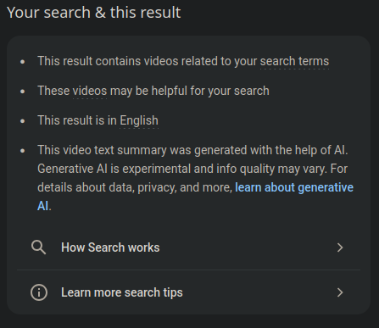Click the phrase may be helpful for your search
The image size is (379, 328).
tap(189, 91)
